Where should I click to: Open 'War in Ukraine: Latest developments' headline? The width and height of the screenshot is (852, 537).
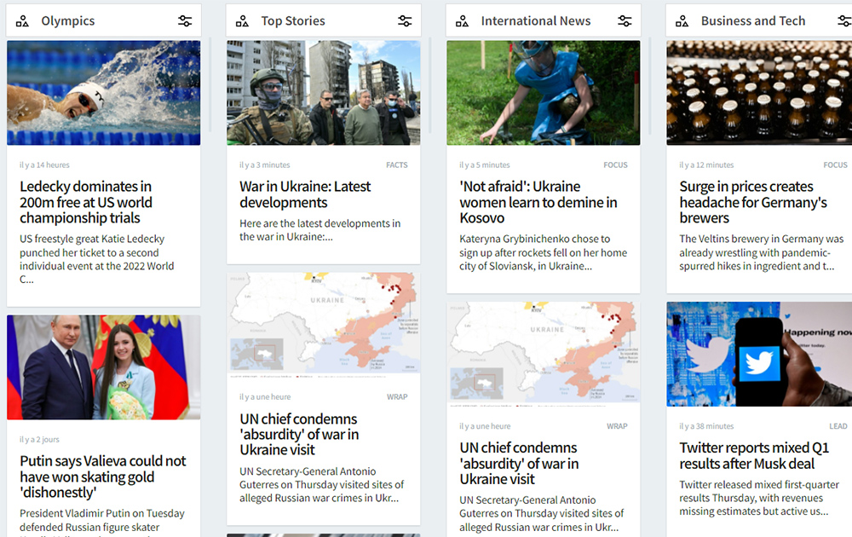click(305, 194)
